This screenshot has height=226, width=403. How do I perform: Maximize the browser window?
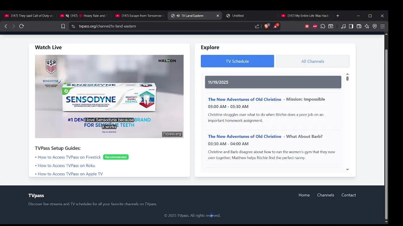tap(370, 16)
